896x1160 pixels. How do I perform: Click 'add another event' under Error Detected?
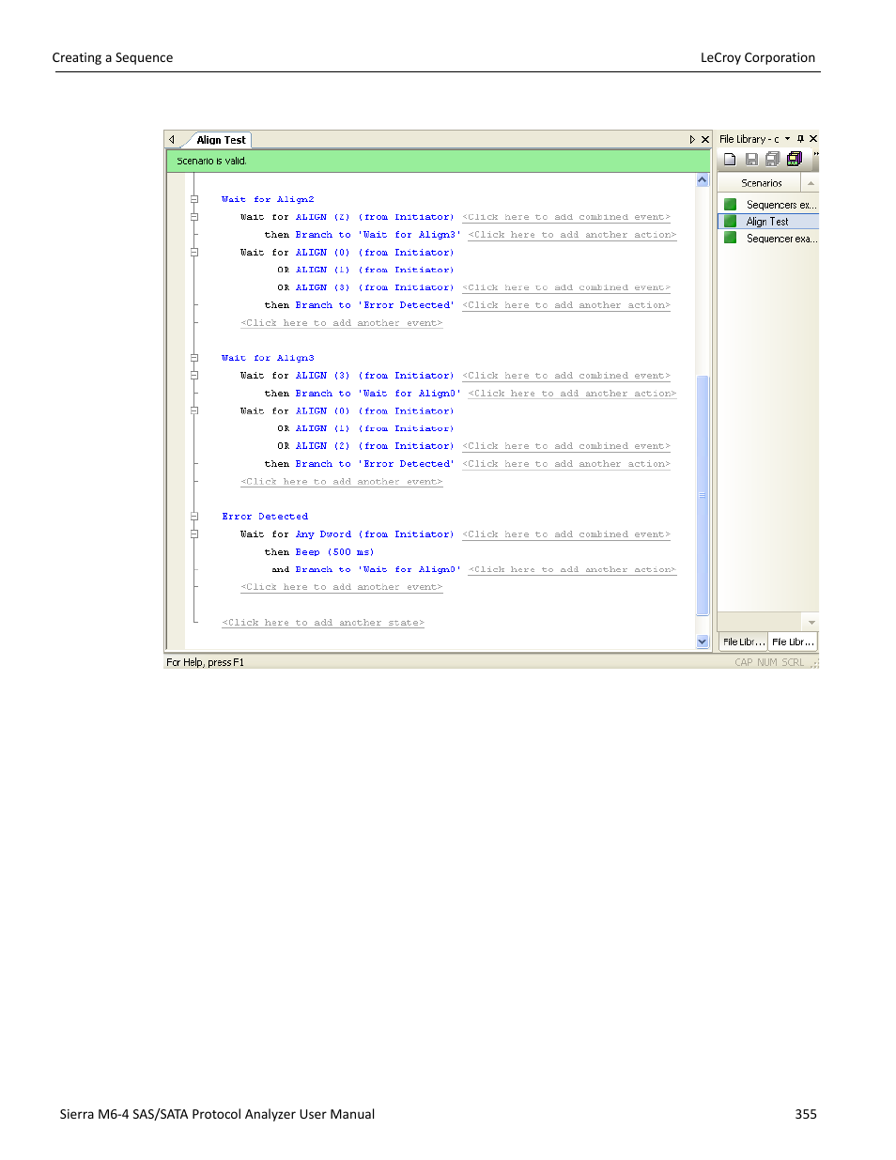[341, 587]
